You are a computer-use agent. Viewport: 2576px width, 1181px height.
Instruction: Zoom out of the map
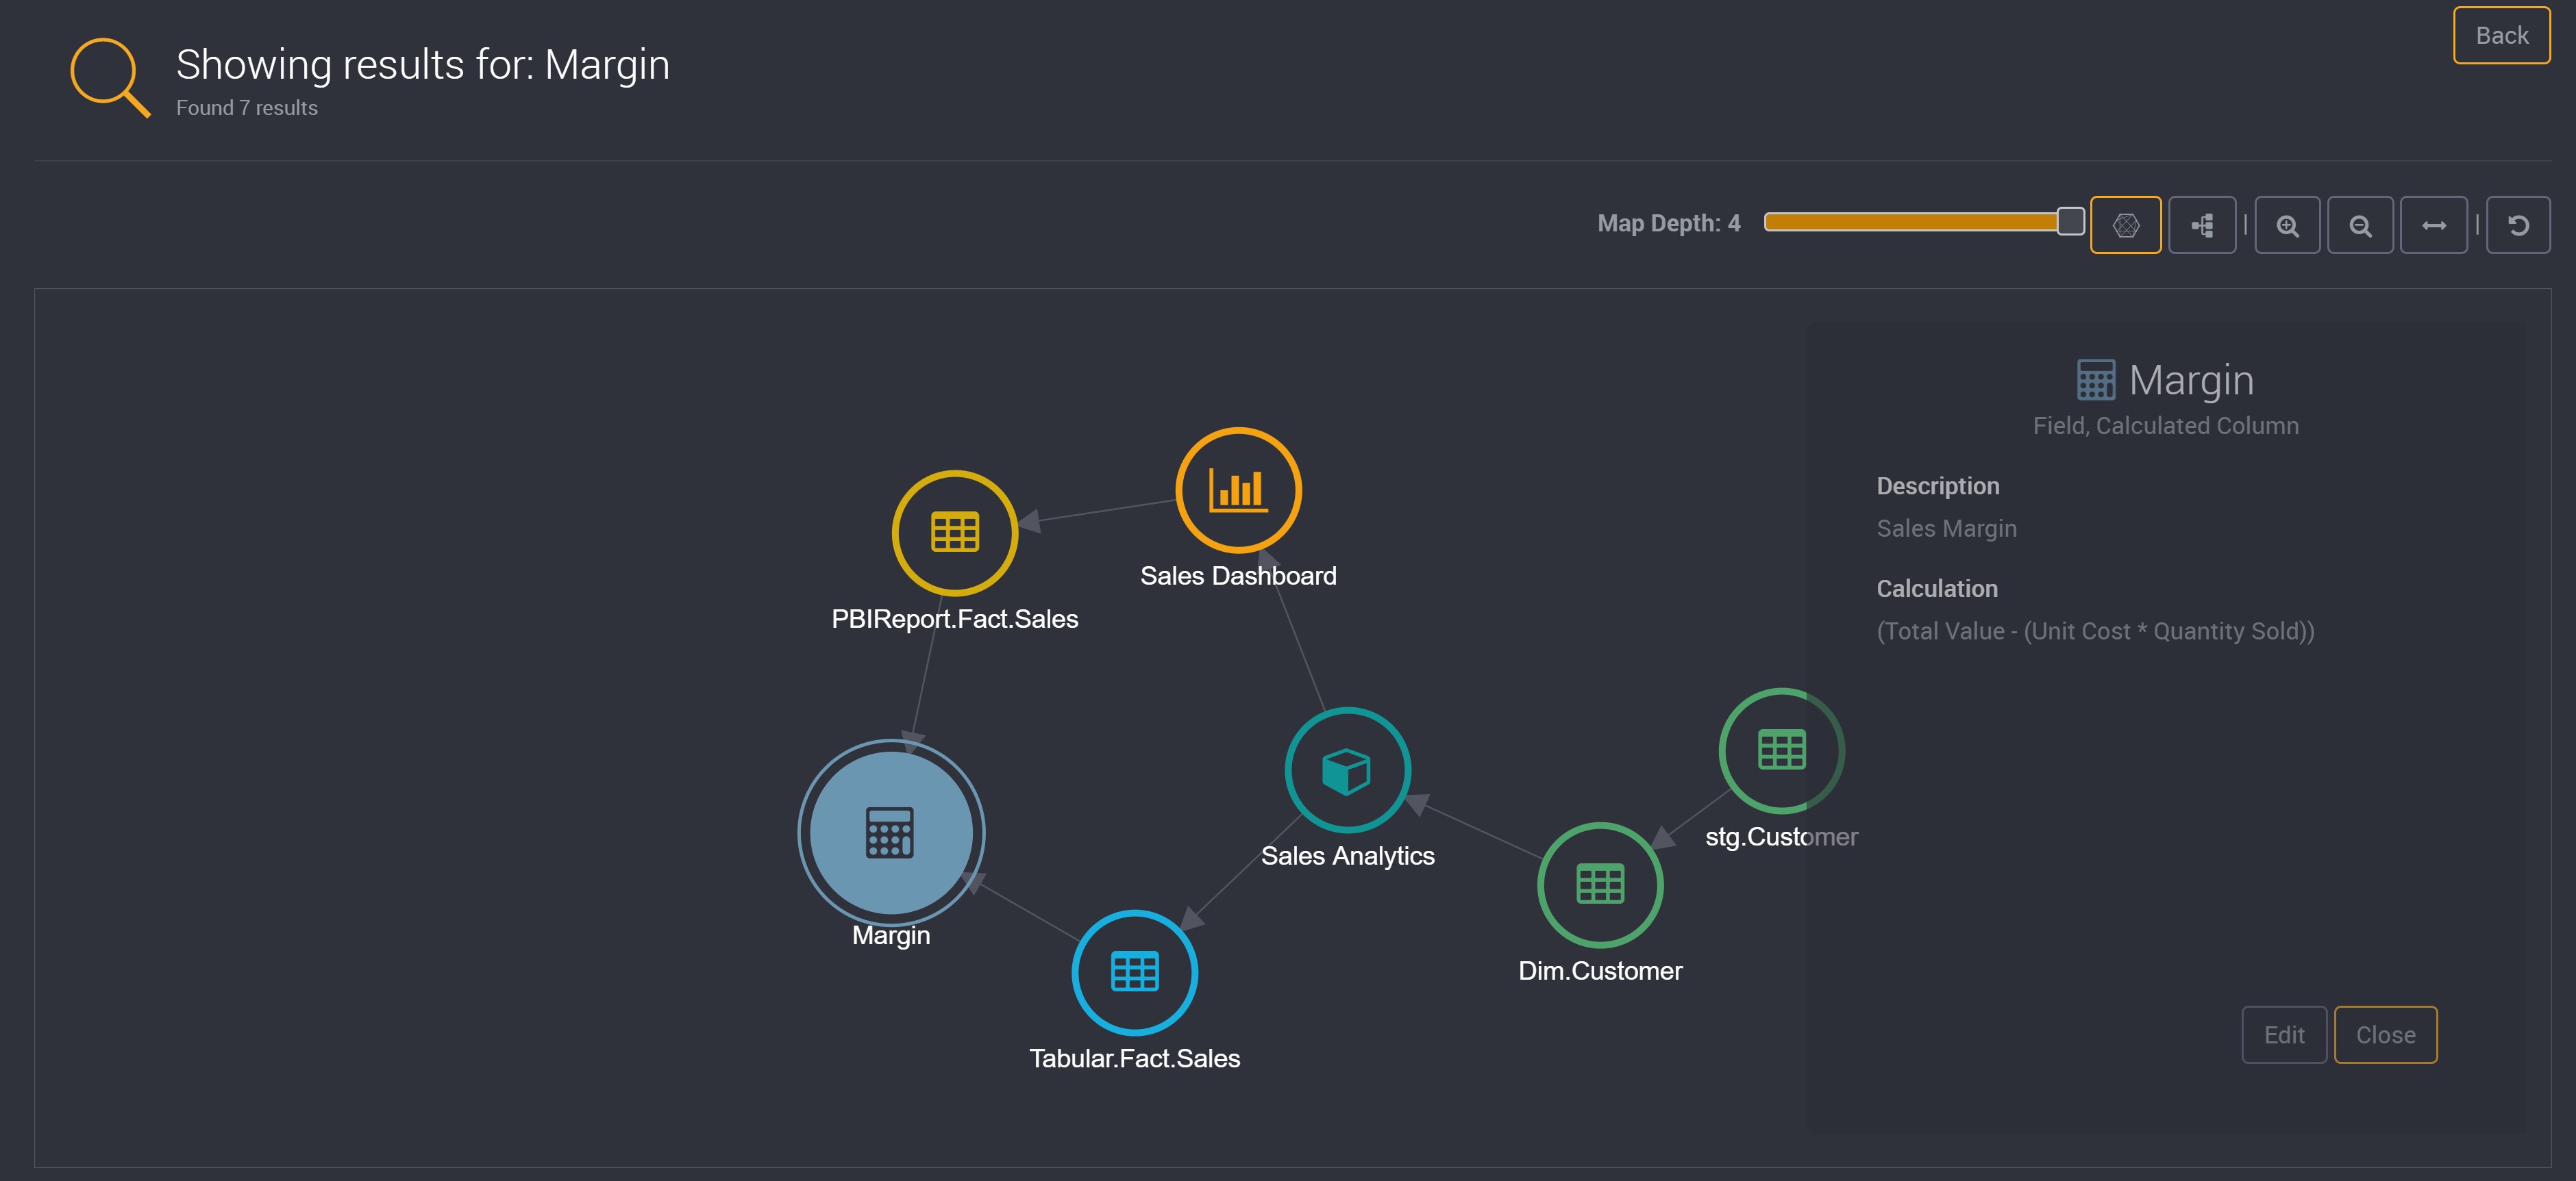coord(2360,225)
